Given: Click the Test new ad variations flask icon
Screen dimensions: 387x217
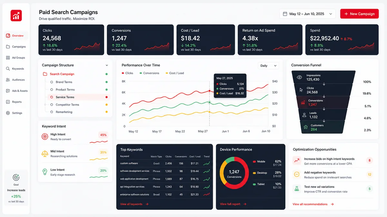Looking at the screenshot, I should 297,189.
